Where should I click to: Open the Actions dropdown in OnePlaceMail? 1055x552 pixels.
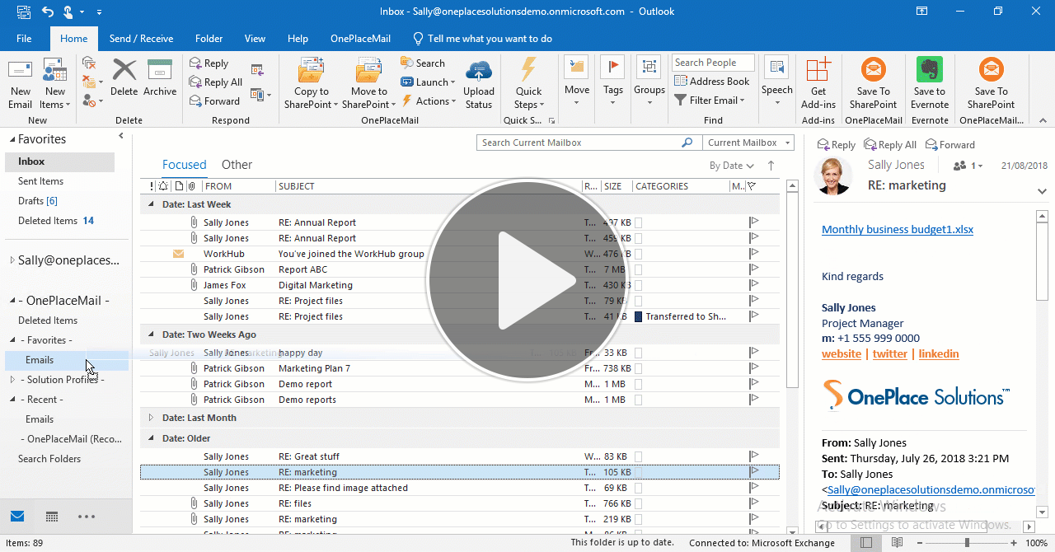(429, 101)
